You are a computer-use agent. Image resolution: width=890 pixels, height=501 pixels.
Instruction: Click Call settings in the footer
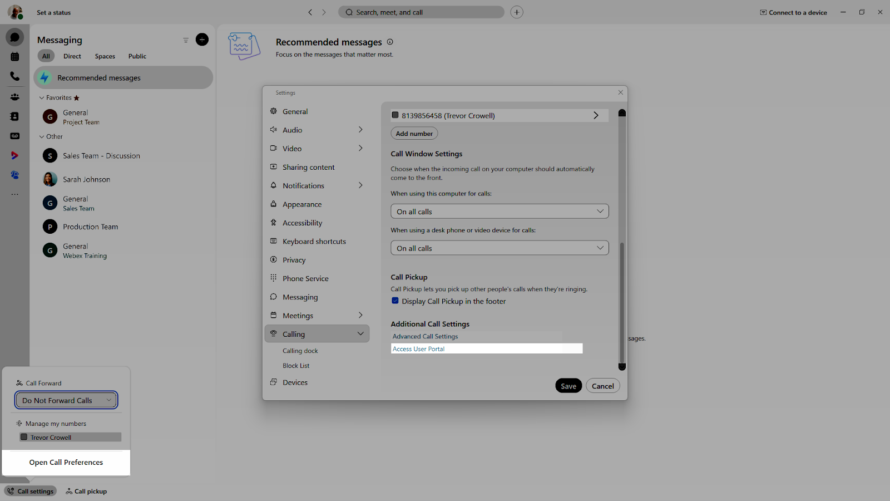[31, 491]
